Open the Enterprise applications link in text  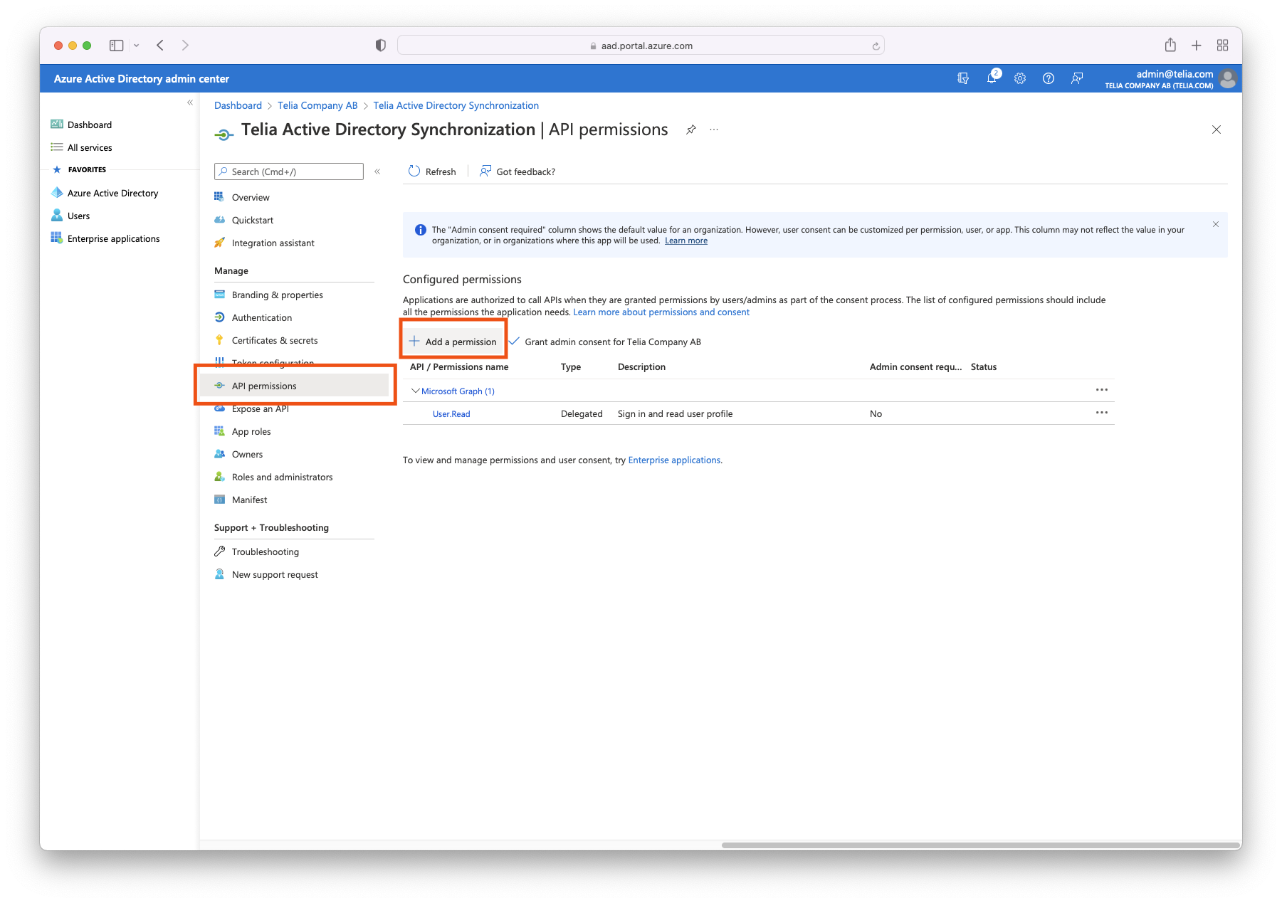[674, 460]
